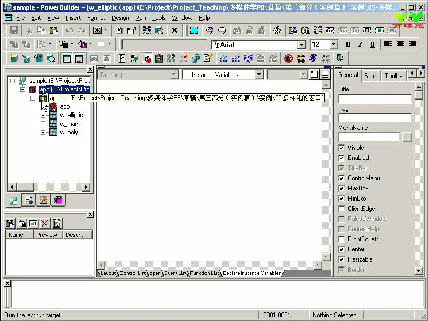Toggle the Resizable checkbox

[x=341, y=259]
